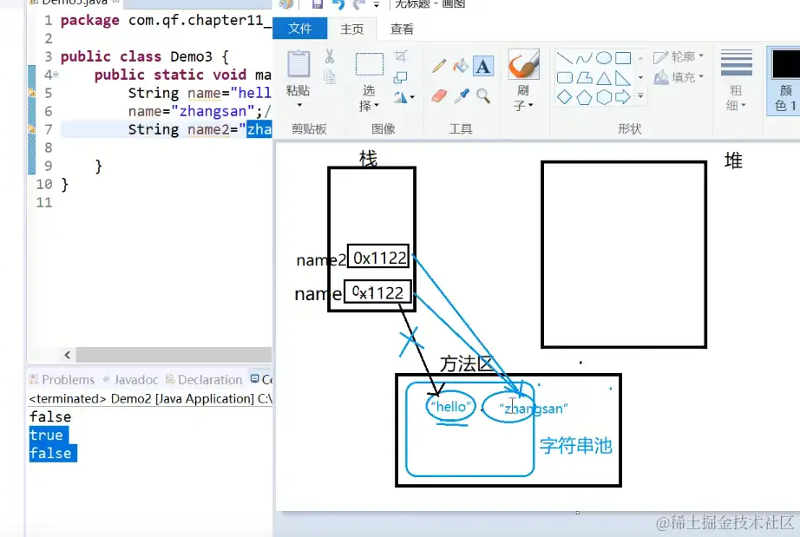800x537 pixels.
Task: Choose the Polygon shape
Action: coord(584,77)
